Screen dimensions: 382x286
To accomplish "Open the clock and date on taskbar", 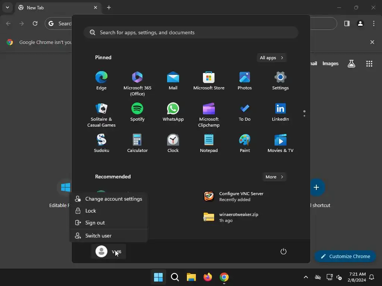I will (x=357, y=277).
